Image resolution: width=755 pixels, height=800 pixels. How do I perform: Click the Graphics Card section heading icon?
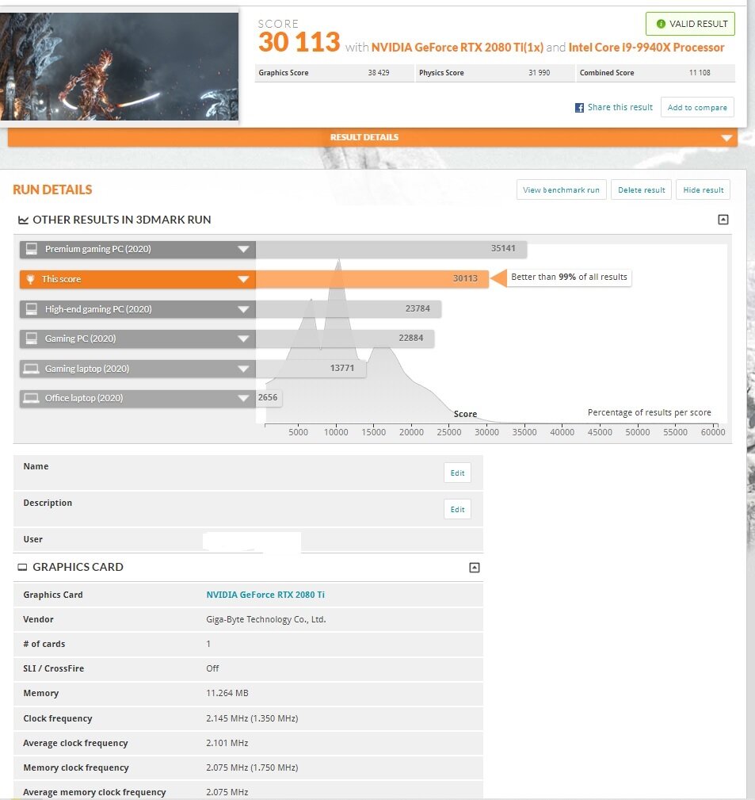[x=22, y=568]
